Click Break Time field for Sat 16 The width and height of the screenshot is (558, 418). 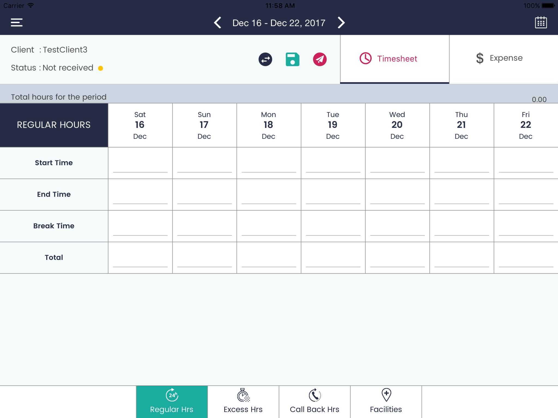point(140,226)
